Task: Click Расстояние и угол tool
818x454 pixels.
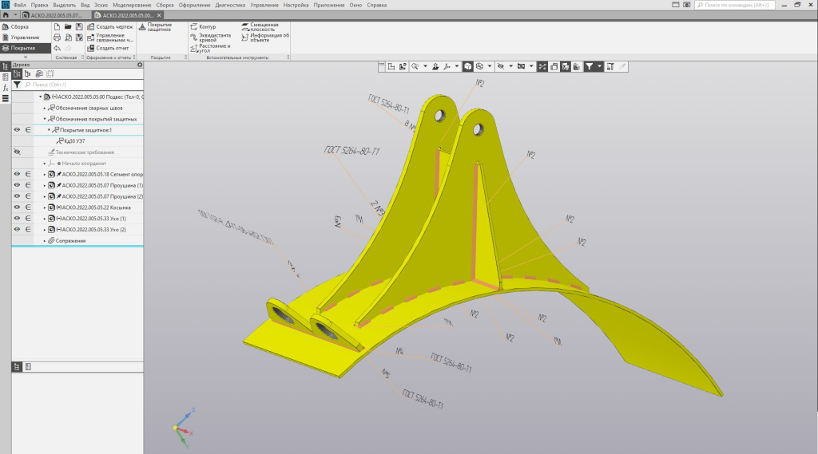Action: pyautogui.click(x=210, y=48)
